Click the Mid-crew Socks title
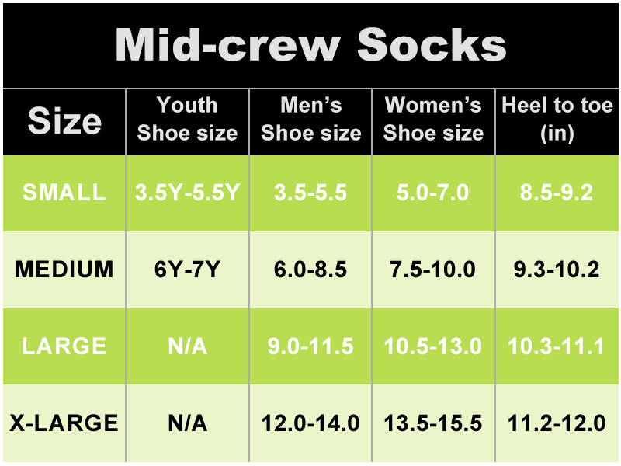 [310, 46]
